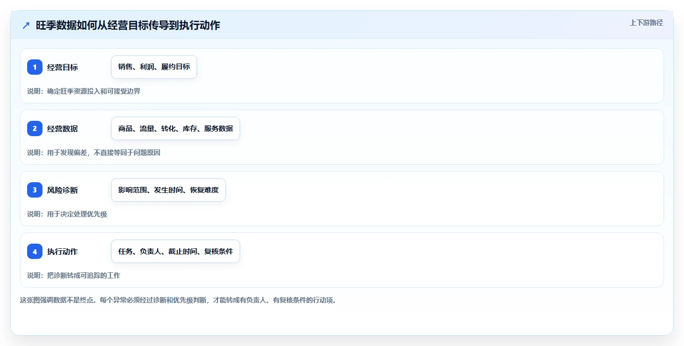The image size is (684, 346).
Task: Click the note 确定旺季资源投入和可接受边界
Action: (94, 91)
